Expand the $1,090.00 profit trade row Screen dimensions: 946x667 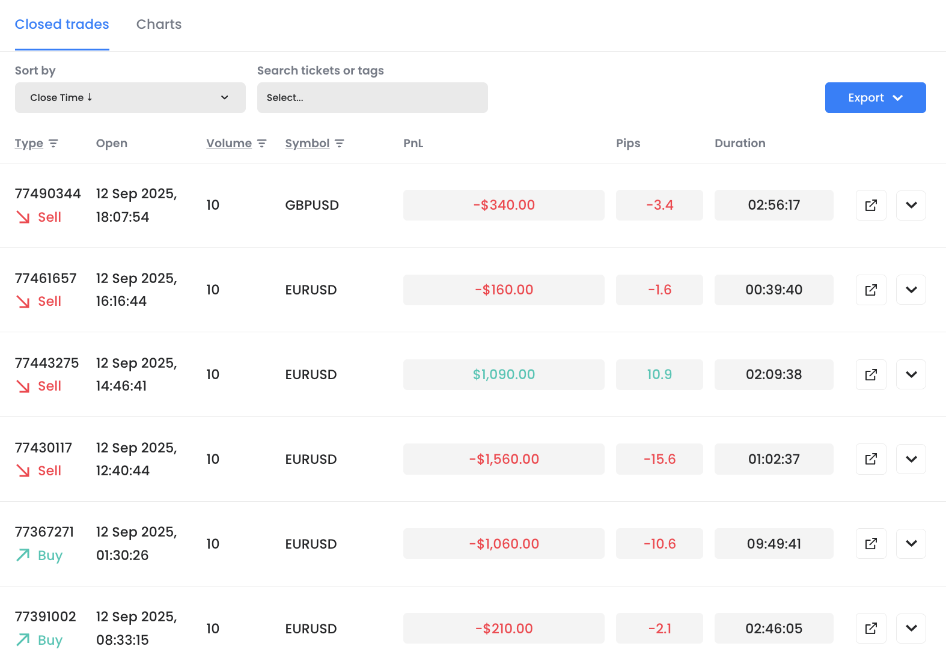click(911, 375)
